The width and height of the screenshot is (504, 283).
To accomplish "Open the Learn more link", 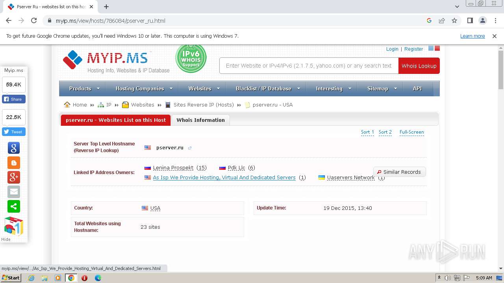I will (472, 36).
